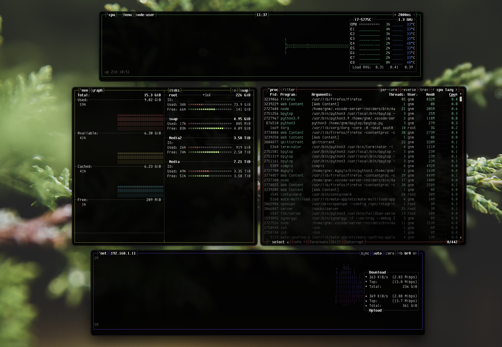
Task: Terminate the selected process
Action: tap(318, 242)
